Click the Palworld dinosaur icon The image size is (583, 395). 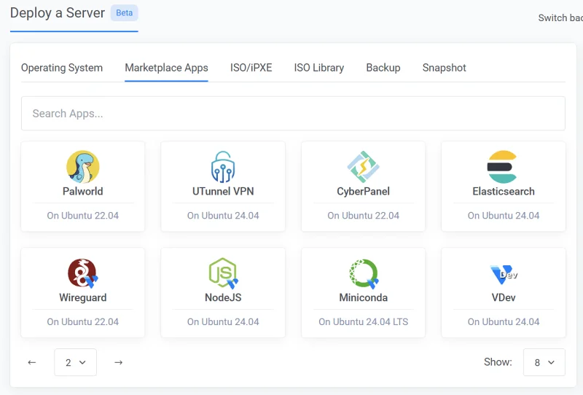pyautogui.click(x=83, y=167)
